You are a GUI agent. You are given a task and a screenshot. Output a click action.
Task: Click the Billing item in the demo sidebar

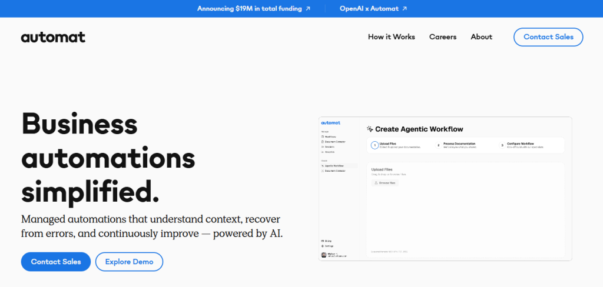click(x=329, y=241)
